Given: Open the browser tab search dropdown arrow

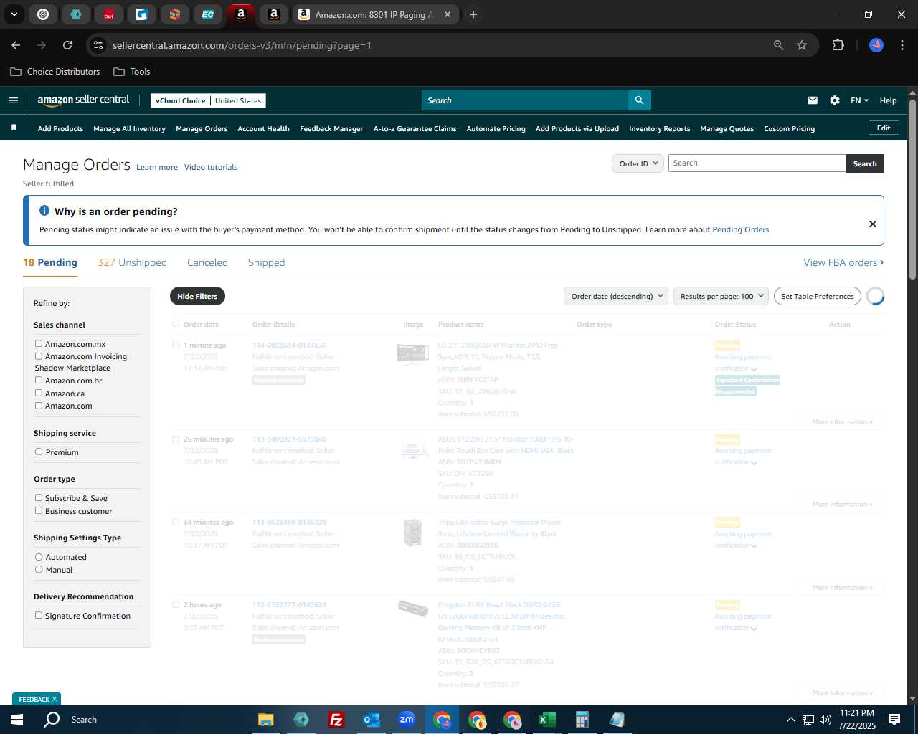Looking at the screenshot, I should pyautogui.click(x=14, y=14).
